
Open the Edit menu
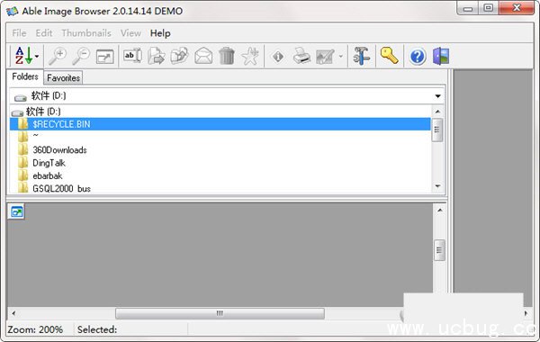[44, 33]
